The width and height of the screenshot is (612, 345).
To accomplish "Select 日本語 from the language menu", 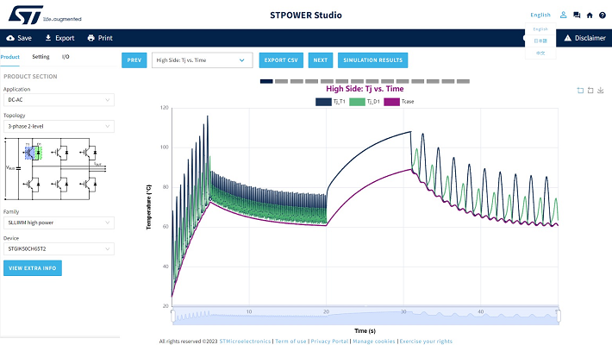I will 540,41.
